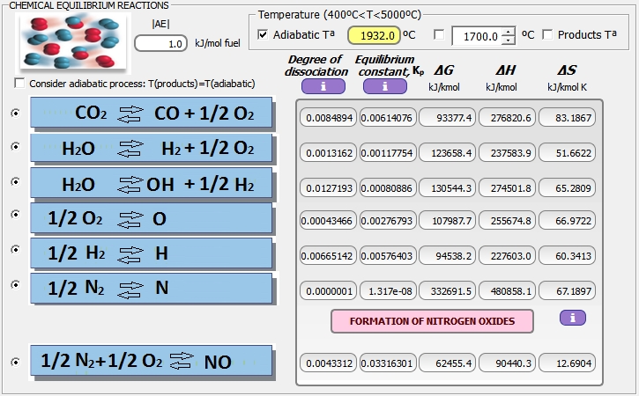The width and height of the screenshot is (639, 396).
Task: Check Consider adiabatic process option
Action: point(19,84)
